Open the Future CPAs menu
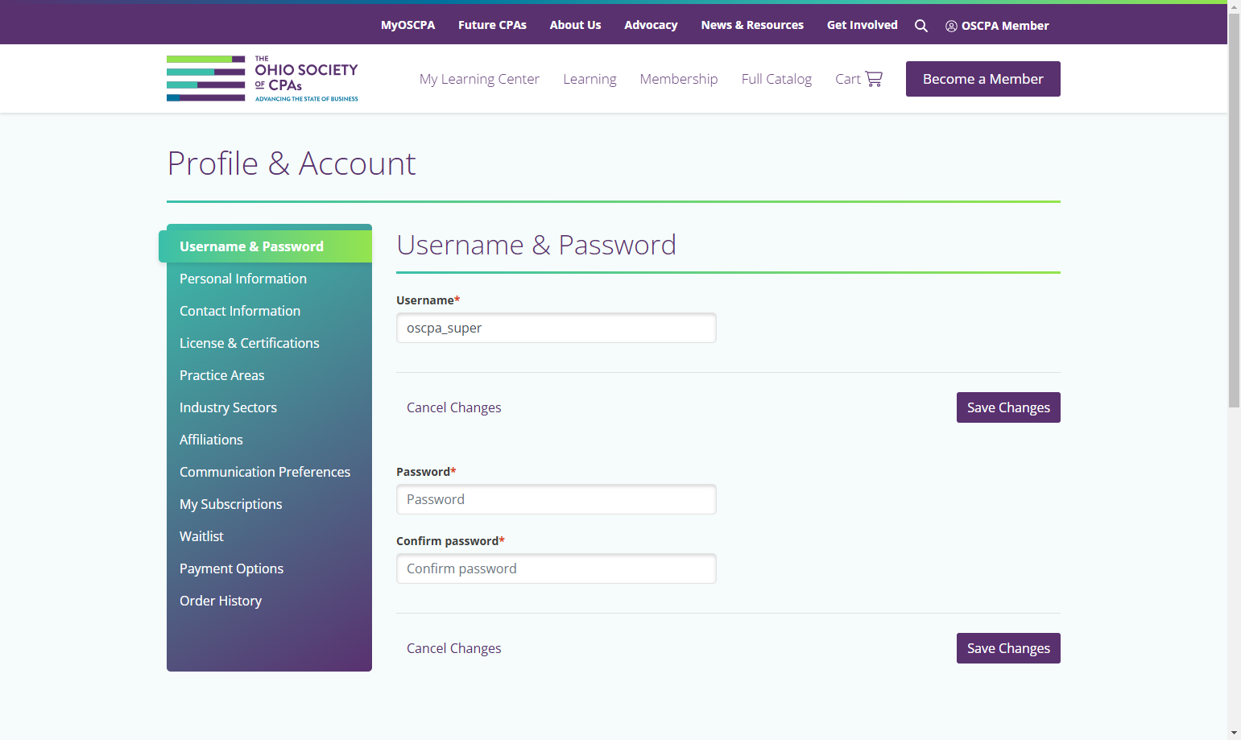Image resolution: width=1241 pixels, height=740 pixels. click(492, 25)
